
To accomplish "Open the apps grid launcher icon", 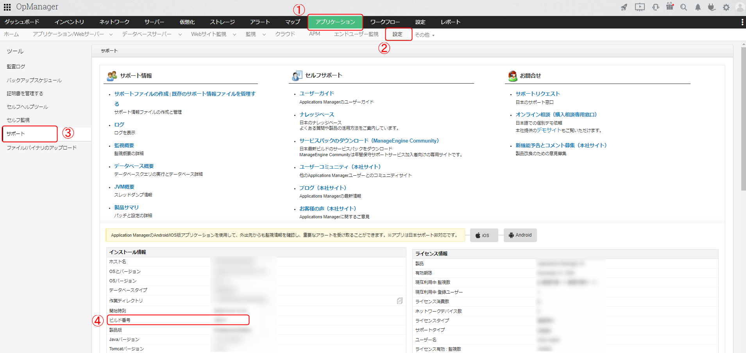I will point(7,7).
